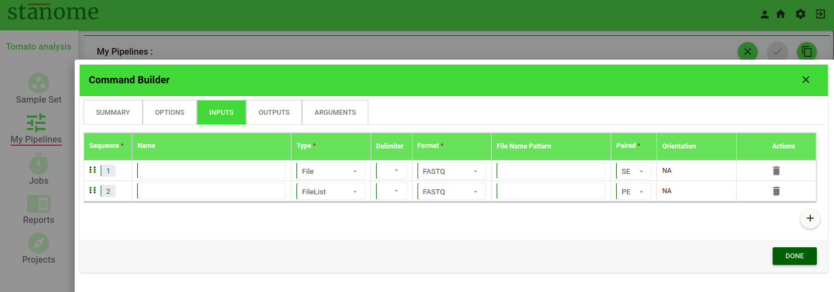The width and height of the screenshot is (834, 292).
Task: Add a new input row with plus button
Action: (x=810, y=218)
